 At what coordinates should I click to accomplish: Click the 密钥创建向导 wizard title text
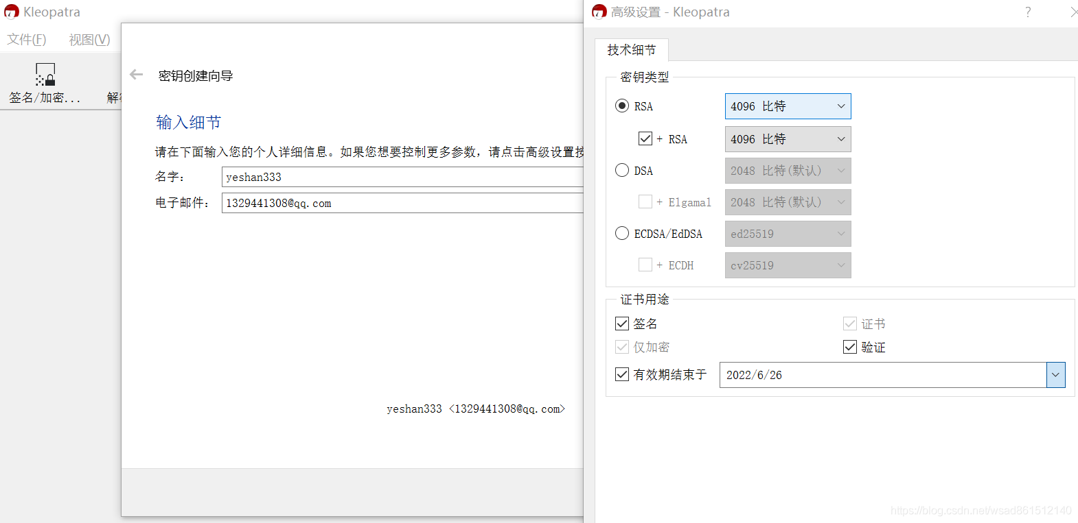(x=196, y=75)
